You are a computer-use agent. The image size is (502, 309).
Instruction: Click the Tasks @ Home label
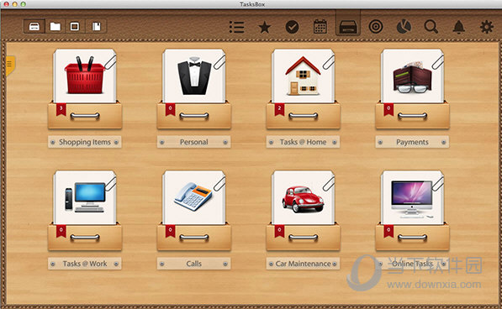304,142
